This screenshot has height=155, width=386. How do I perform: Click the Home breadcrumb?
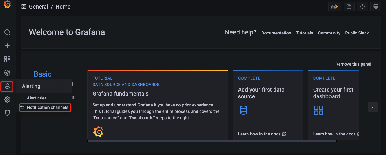coord(63,7)
